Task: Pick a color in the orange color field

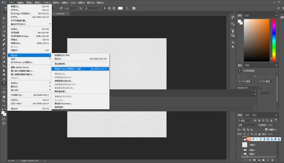Action: (256, 40)
